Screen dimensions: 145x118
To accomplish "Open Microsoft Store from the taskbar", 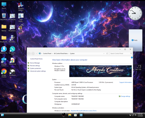I will 75,115.
